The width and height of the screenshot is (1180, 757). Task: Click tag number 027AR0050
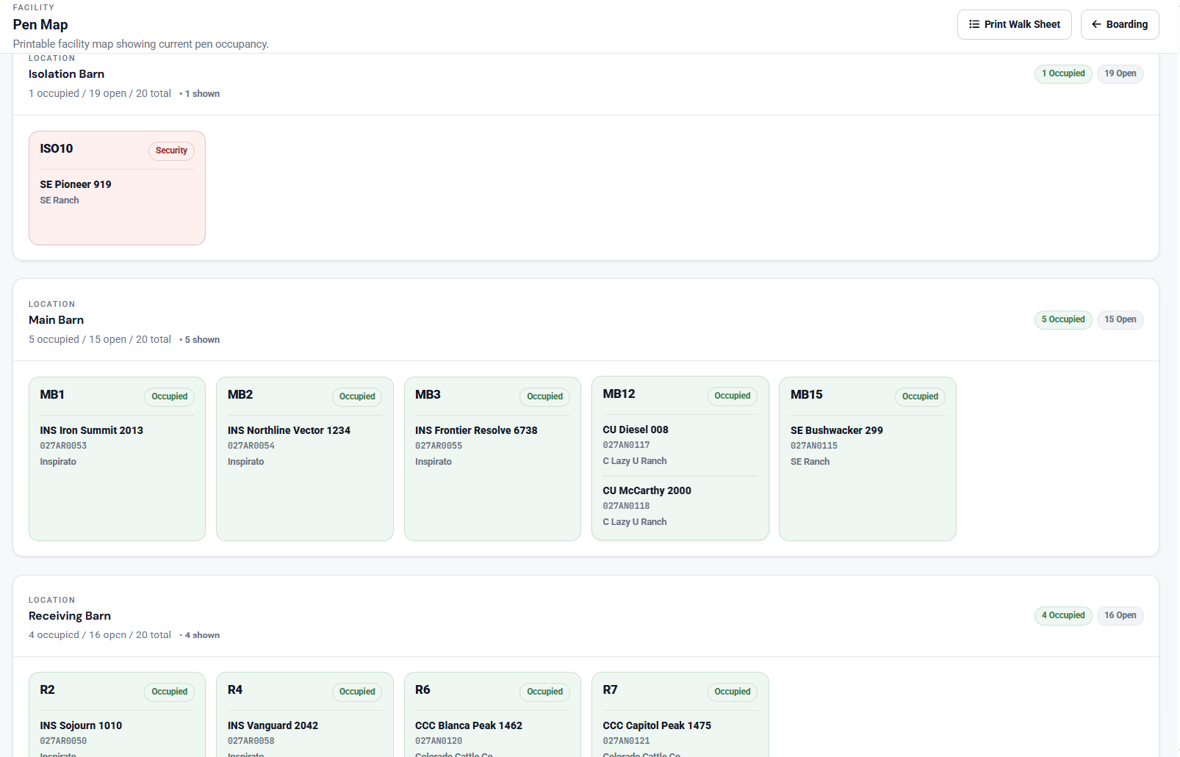point(63,741)
